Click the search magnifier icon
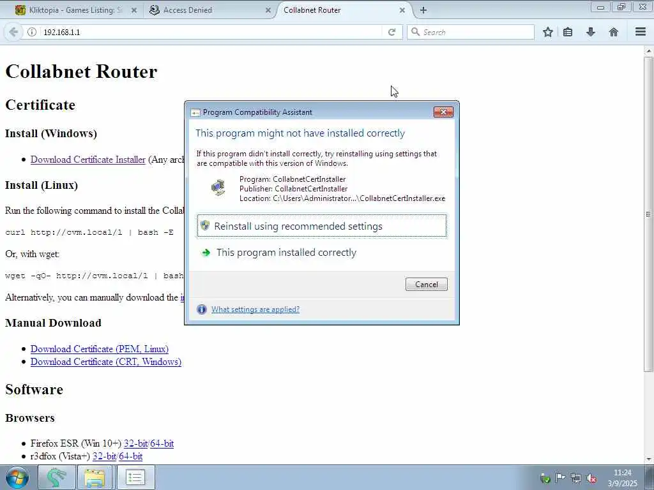The width and height of the screenshot is (654, 490). pyautogui.click(x=415, y=32)
